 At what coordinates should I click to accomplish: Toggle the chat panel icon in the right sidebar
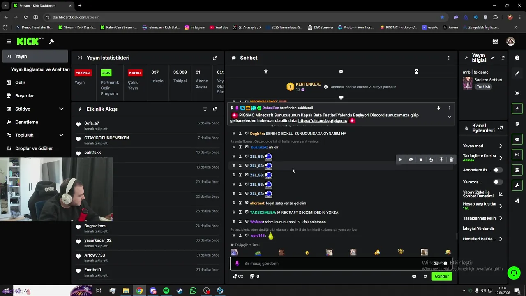pyautogui.click(x=517, y=139)
